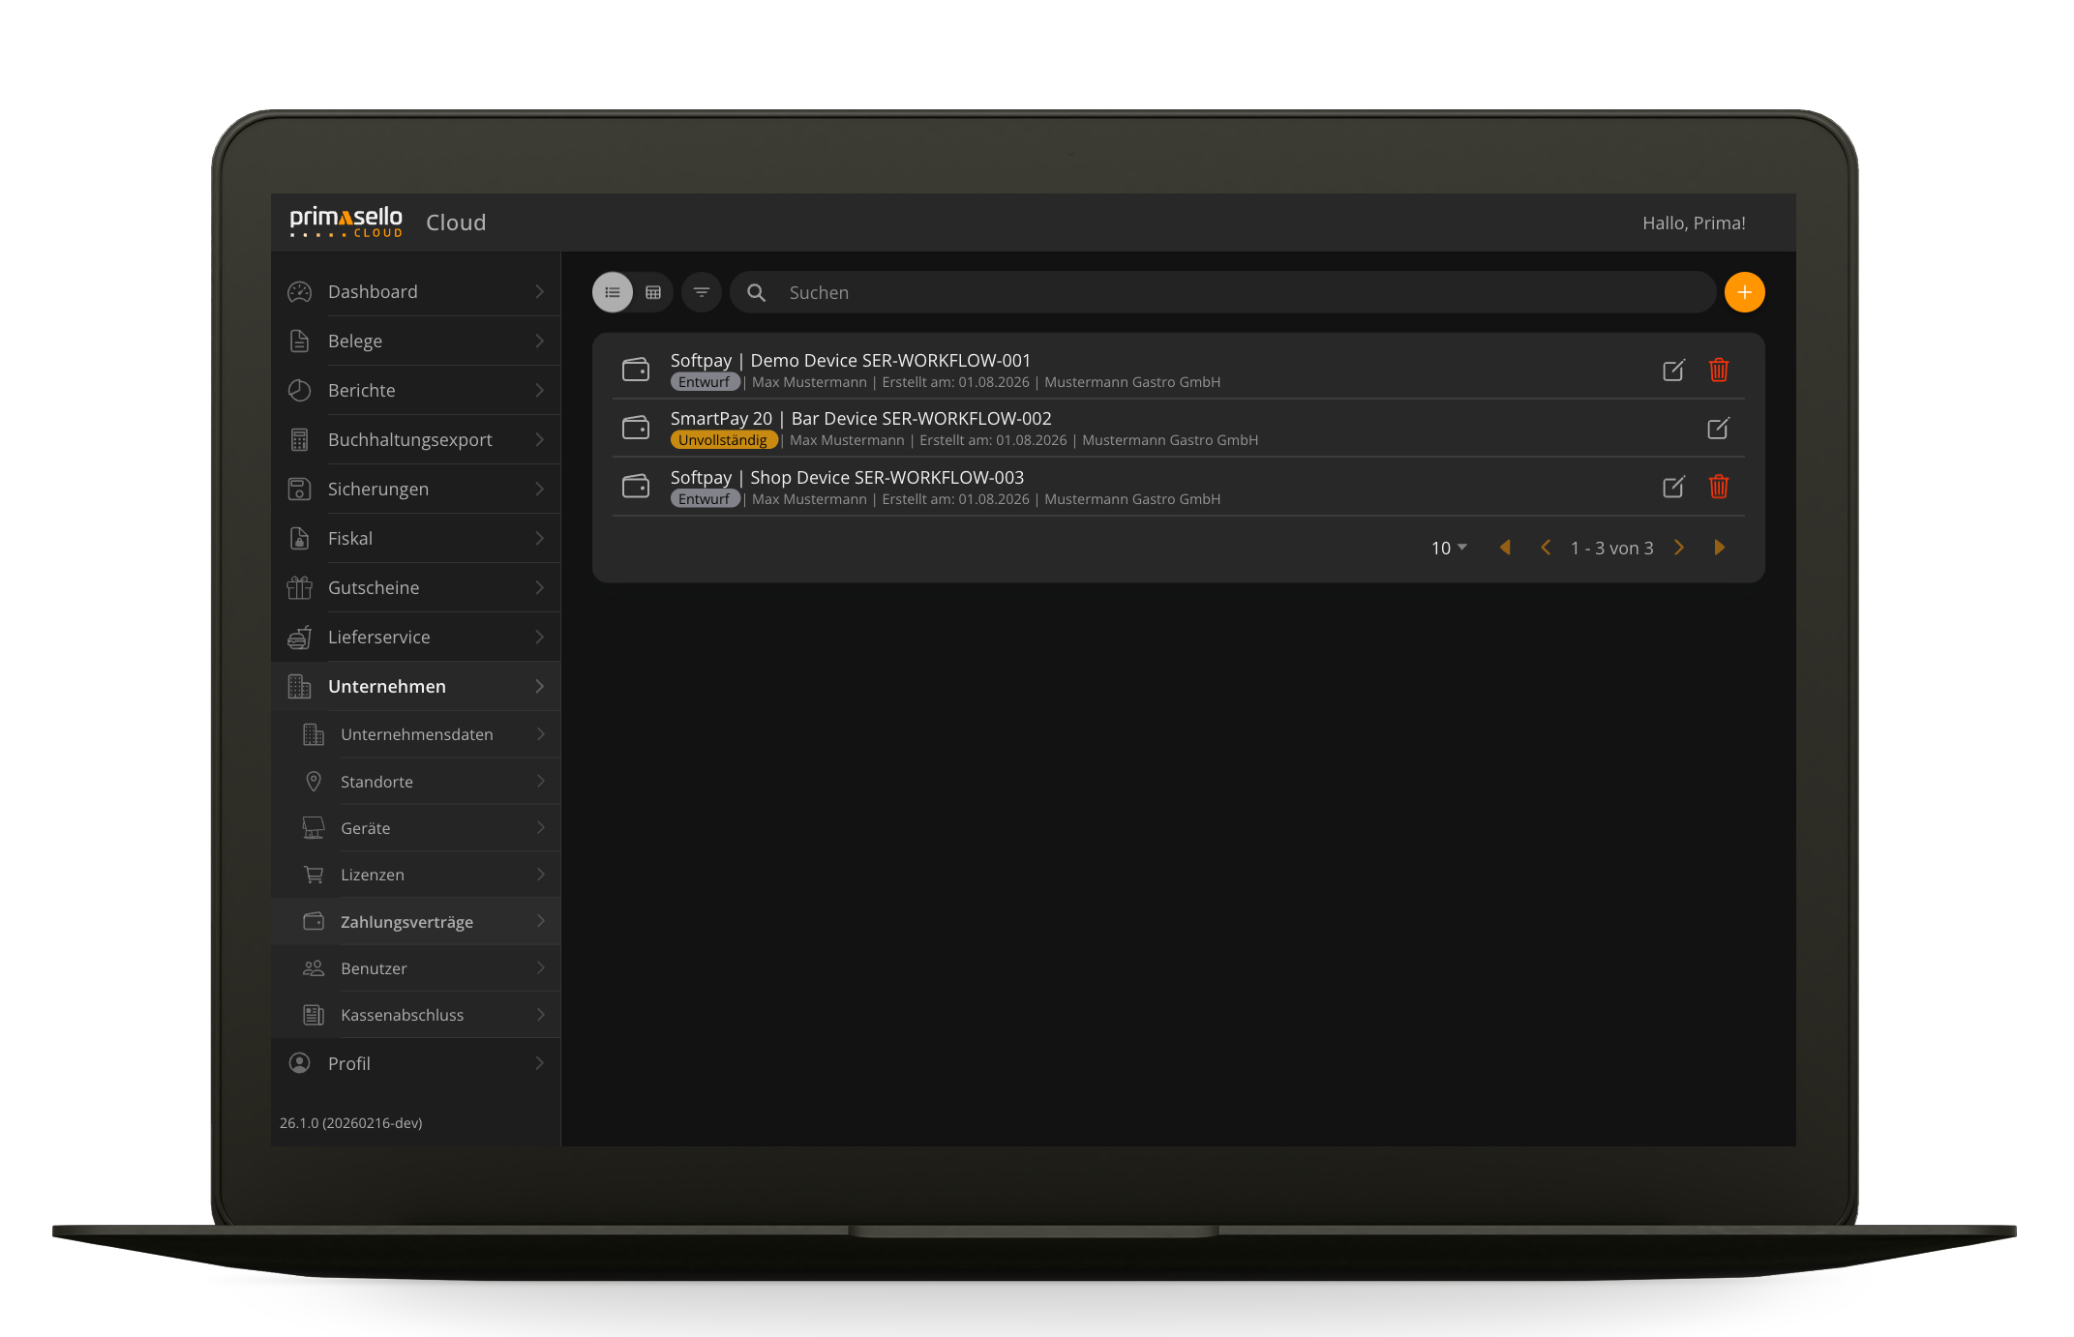Image resolution: width=2074 pixels, height=1337 pixels.
Task: Click the Gutscheine chevron arrow
Action: click(x=539, y=587)
